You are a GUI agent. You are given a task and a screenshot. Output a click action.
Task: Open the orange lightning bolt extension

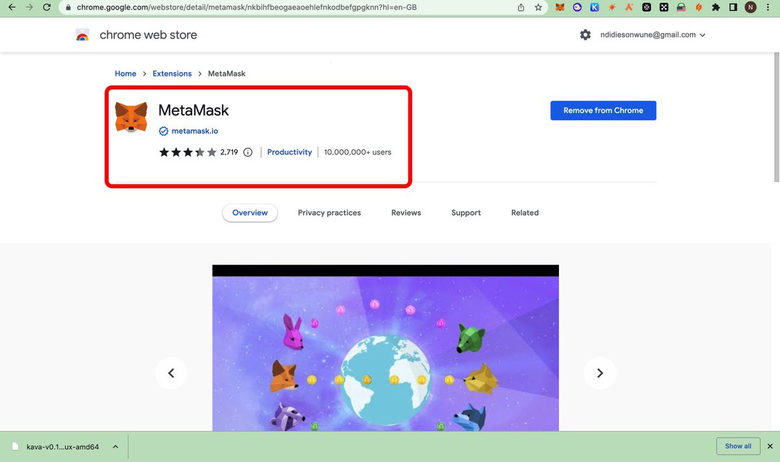tap(699, 8)
